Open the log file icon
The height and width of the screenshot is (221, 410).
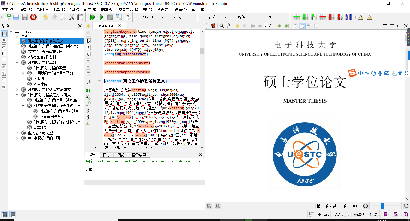(x=128, y=17)
